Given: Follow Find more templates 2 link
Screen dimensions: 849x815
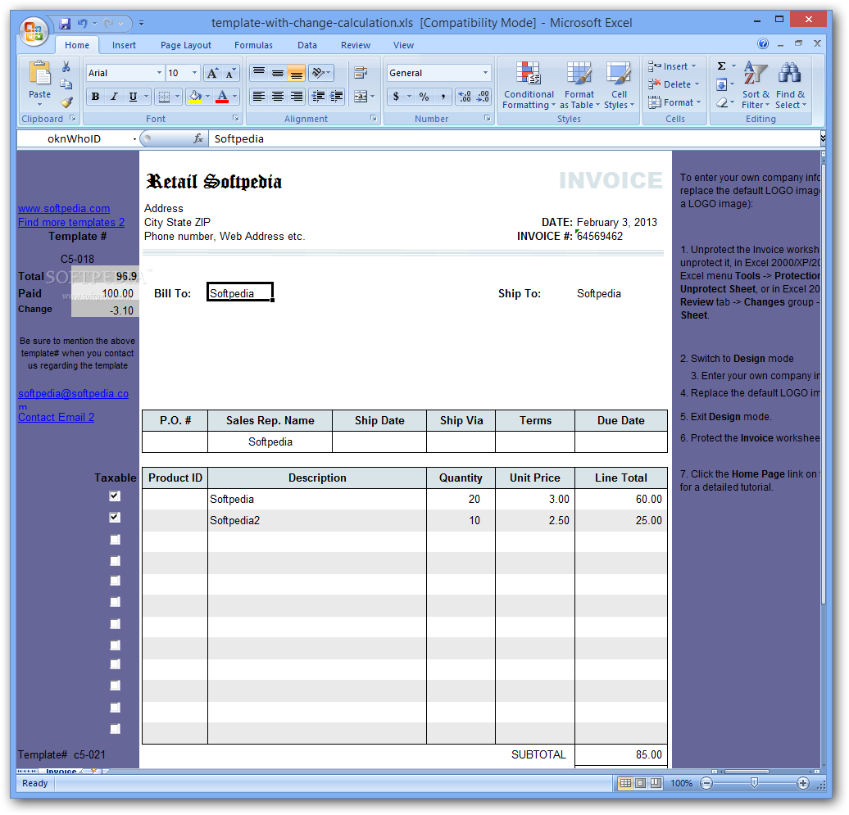Looking at the screenshot, I should pyautogui.click(x=71, y=223).
